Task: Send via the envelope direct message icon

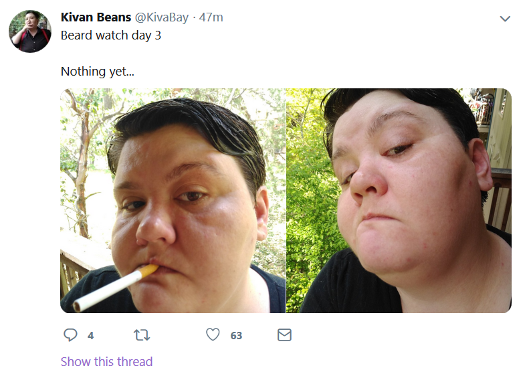Action: (x=284, y=335)
